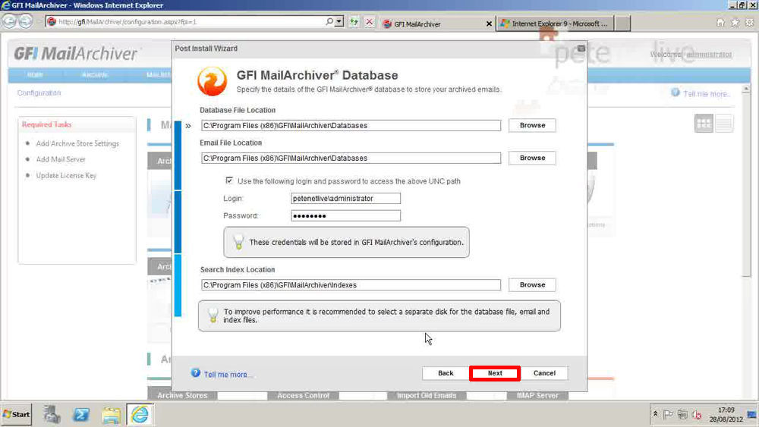Select Add Mail Server task
759x427 pixels.
click(61, 159)
